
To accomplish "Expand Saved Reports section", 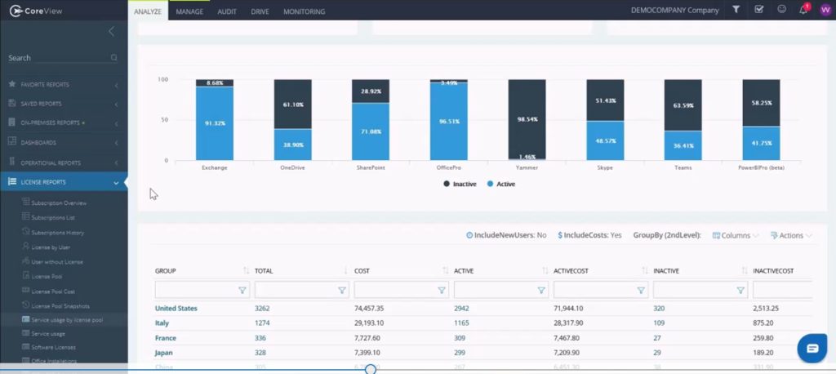I will (116, 104).
